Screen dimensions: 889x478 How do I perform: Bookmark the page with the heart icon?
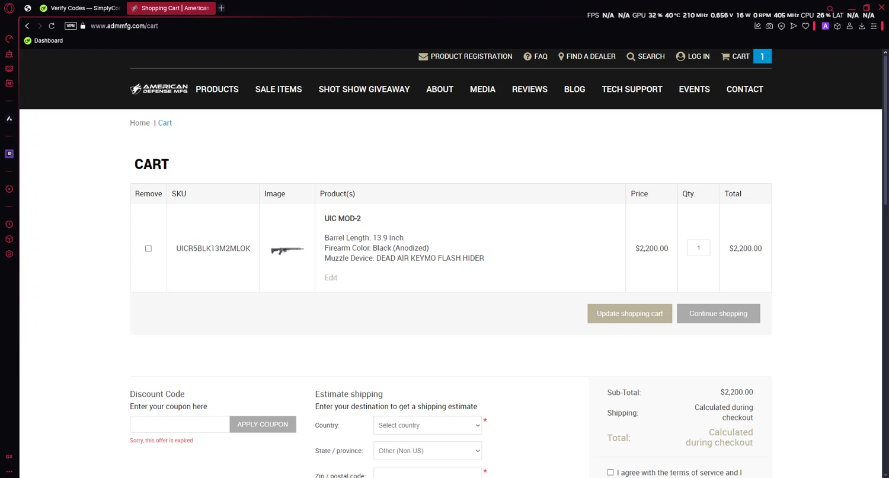coord(805,26)
